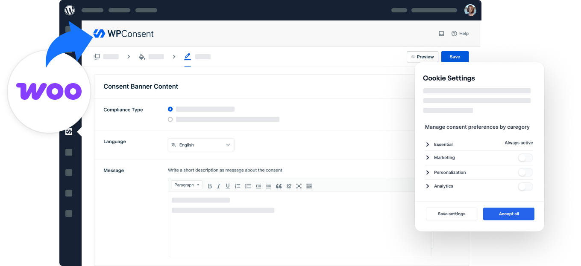Click 'Manage consent preferences by caregory' text
581x266 pixels.
pyautogui.click(x=477, y=127)
